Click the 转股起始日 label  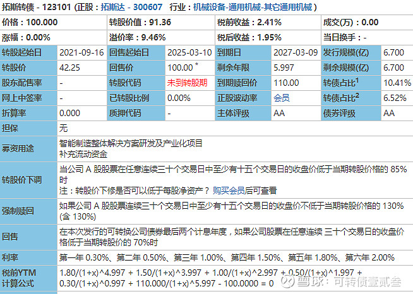(21, 52)
